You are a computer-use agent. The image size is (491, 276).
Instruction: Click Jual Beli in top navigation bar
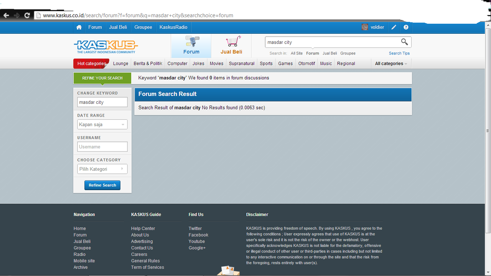(x=118, y=27)
